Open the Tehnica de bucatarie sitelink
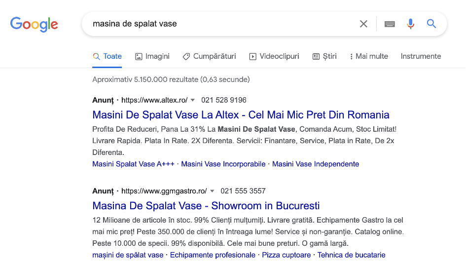Image resolution: width=466 pixels, height=268 pixels. click(x=351, y=255)
